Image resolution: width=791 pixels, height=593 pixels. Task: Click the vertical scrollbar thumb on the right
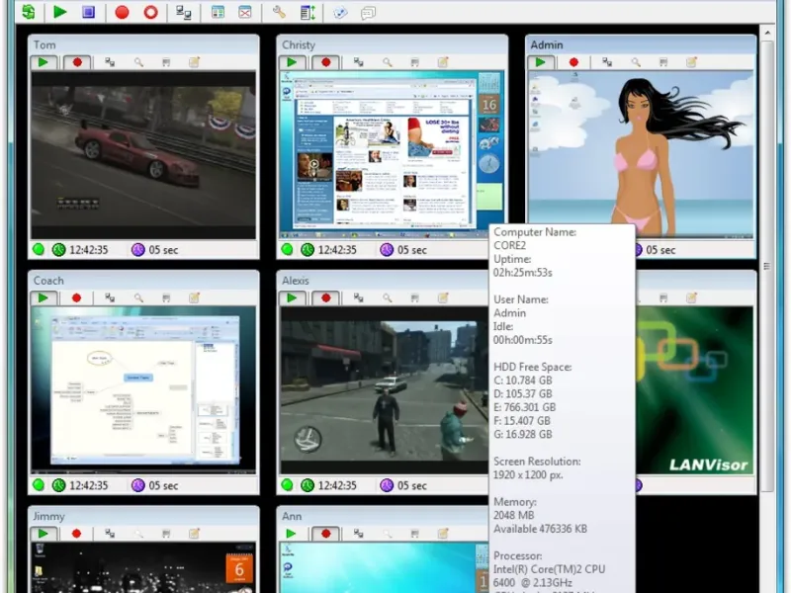tap(767, 266)
